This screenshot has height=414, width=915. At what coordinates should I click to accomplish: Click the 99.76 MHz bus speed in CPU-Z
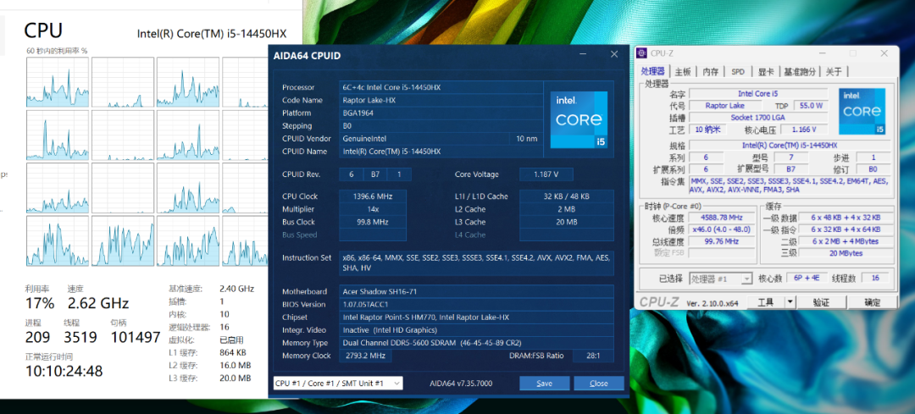pos(722,240)
